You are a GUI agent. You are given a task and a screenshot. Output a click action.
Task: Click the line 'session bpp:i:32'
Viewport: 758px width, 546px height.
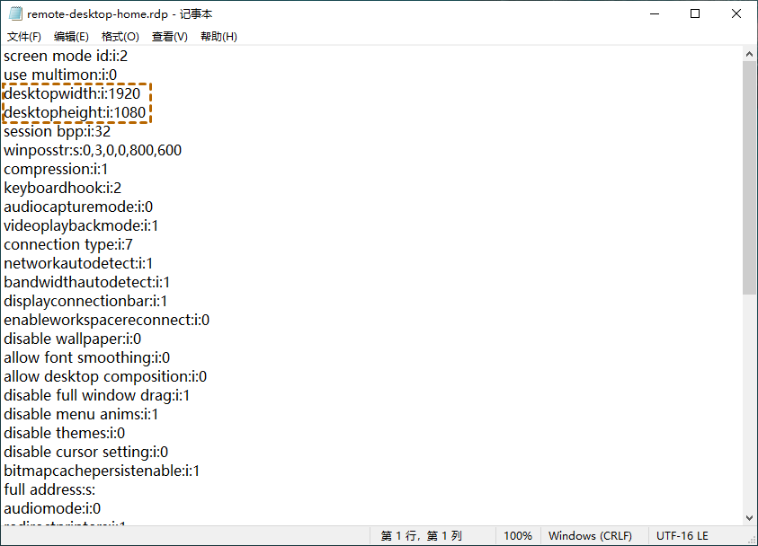pos(57,131)
